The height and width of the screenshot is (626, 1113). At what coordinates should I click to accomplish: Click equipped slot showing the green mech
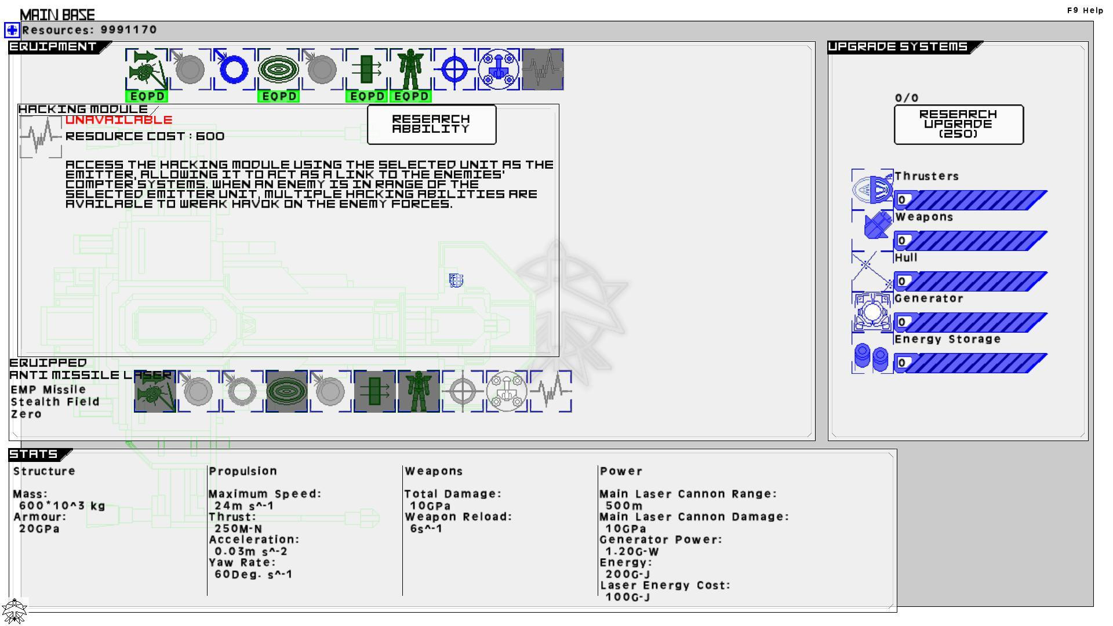pos(419,391)
